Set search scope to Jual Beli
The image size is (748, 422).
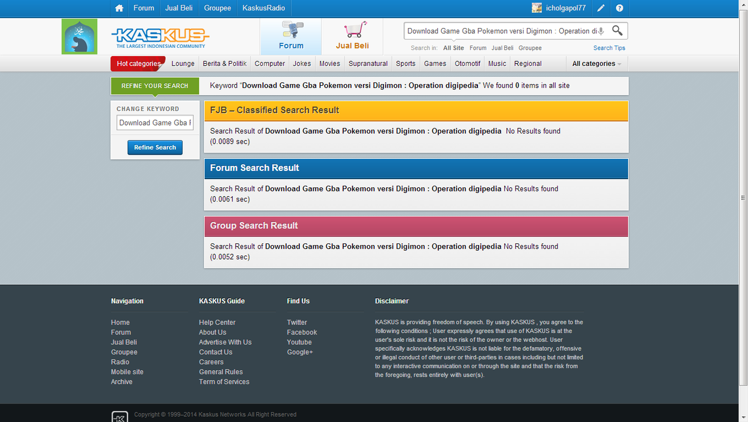(x=503, y=48)
